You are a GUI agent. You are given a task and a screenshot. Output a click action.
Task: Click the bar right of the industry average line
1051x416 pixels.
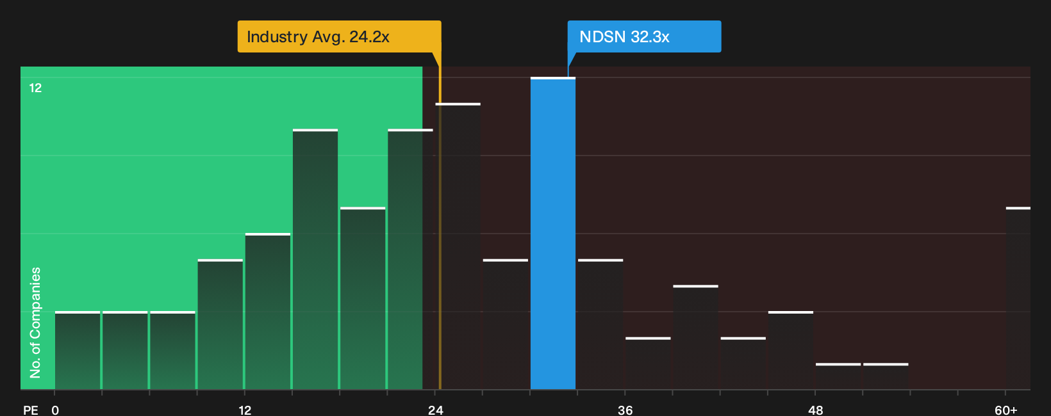click(459, 246)
